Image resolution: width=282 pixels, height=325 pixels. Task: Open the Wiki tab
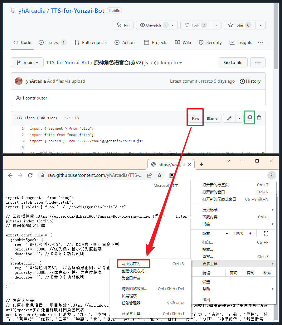pyautogui.click(x=183, y=42)
